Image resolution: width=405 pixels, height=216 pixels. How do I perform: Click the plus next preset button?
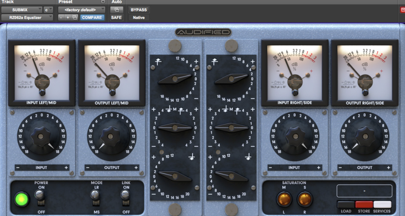pos(68,18)
